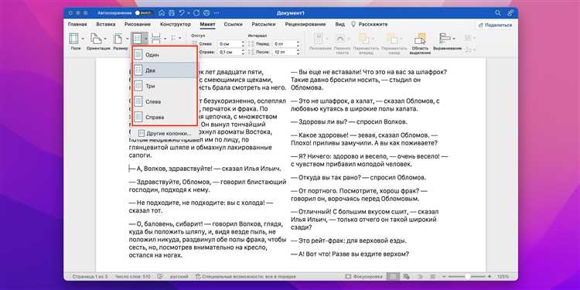Screen dimensions: 580x290
Task: Switch to the Главная tab
Action: [x=77, y=25]
